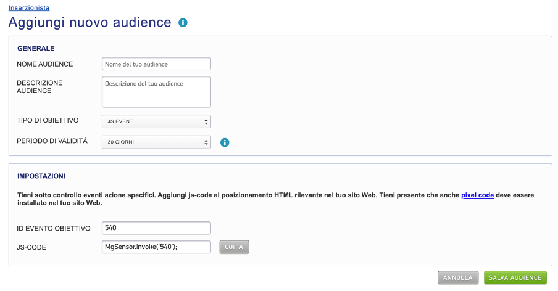558x291 pixels.
Task: Click the JS-CODE label
Action: click(x=31, y=248)
